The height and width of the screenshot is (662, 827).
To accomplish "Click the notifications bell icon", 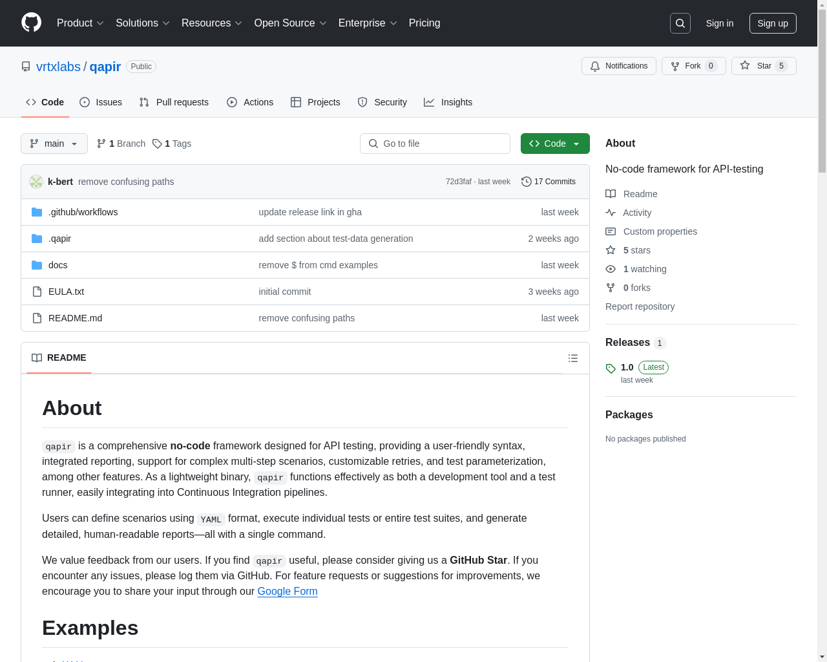I will tap(595, 66).
